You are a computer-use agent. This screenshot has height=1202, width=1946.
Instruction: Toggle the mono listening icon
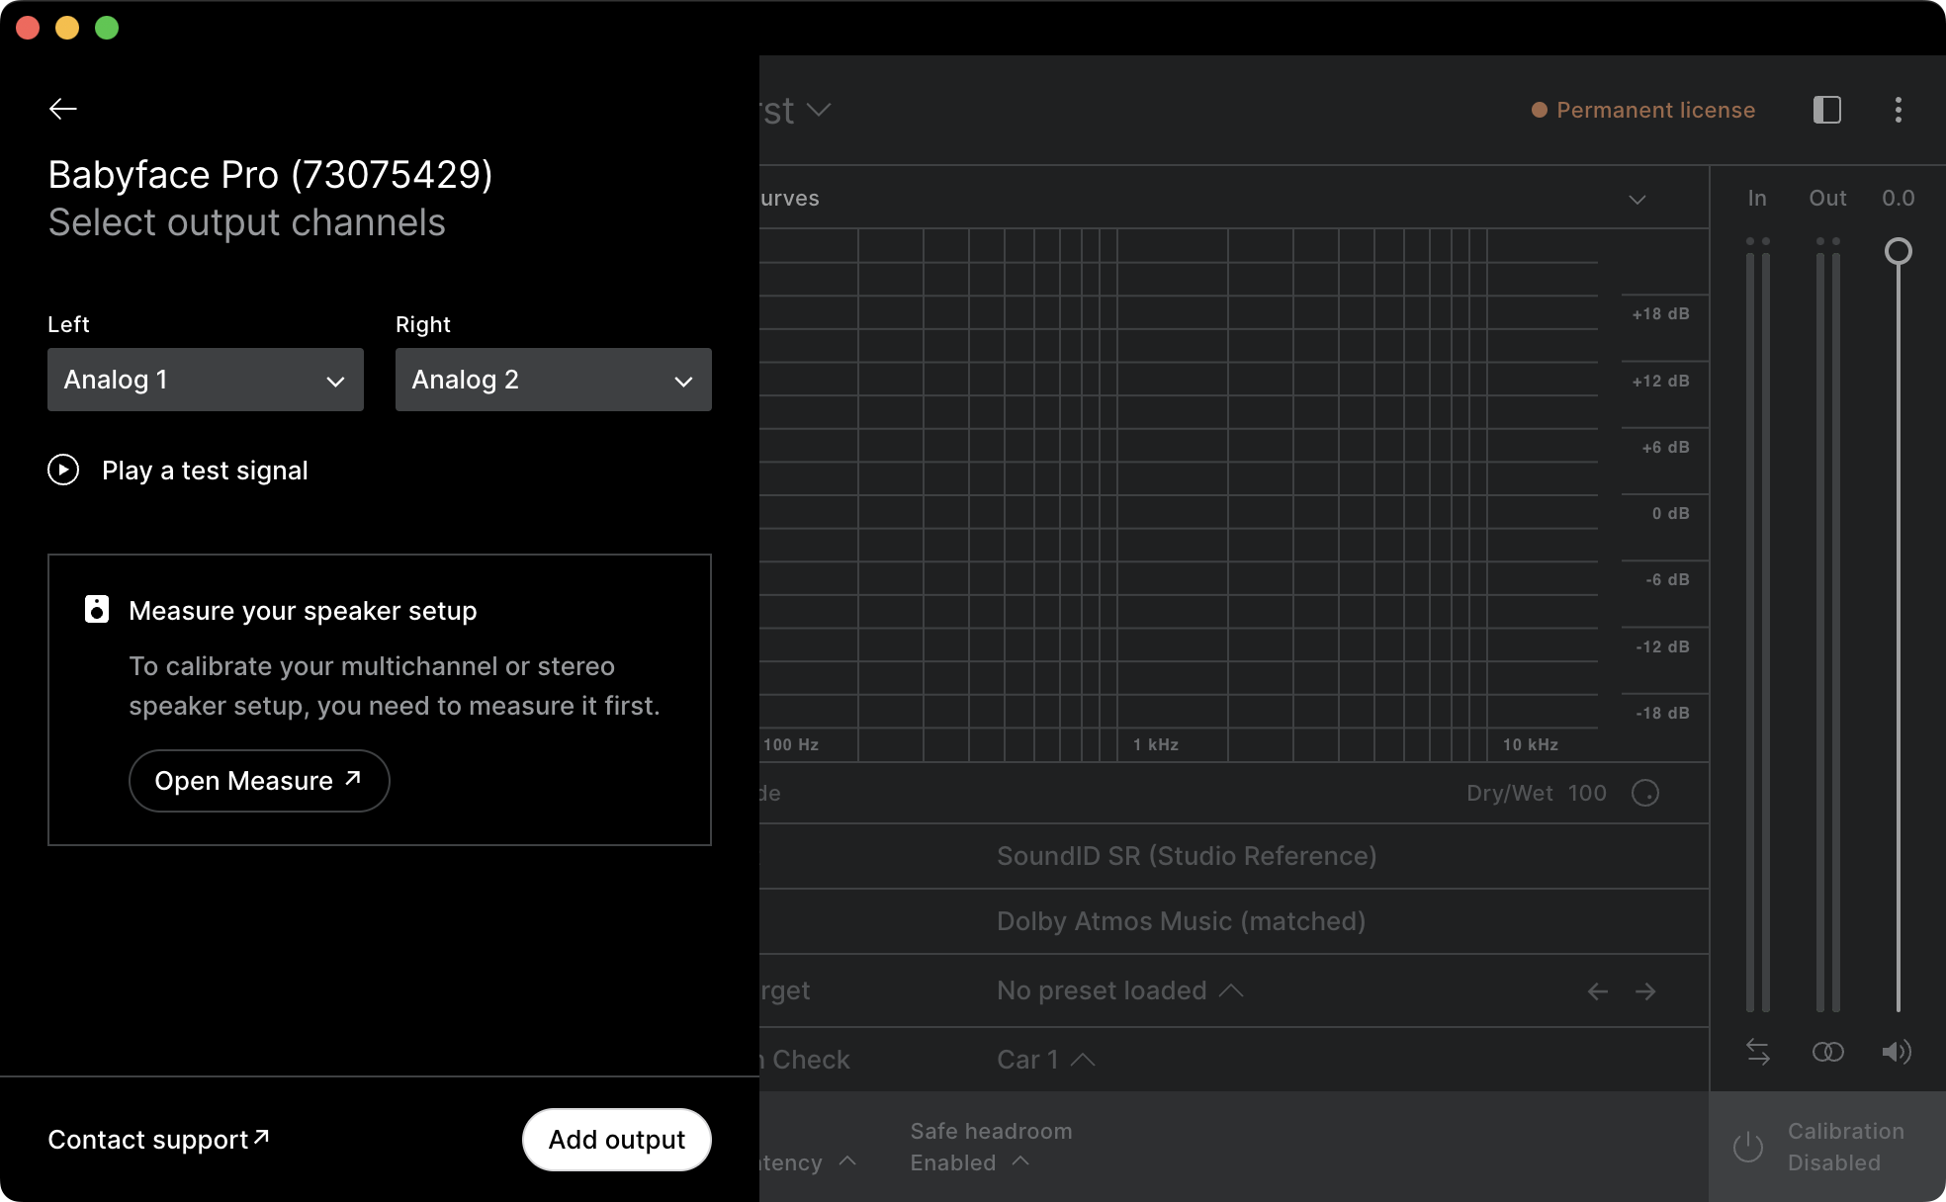pyautogui.click(x=1827, y=1052)
